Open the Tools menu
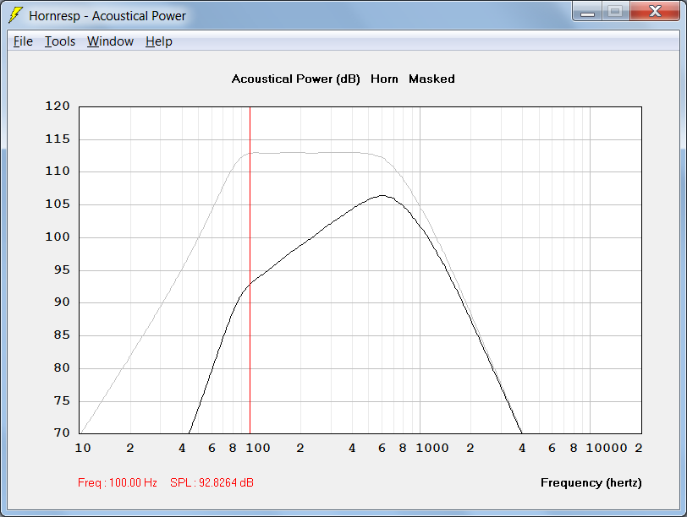 pos(60,41)
